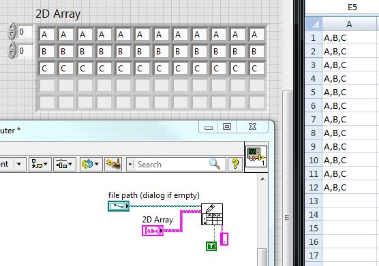Viewport: 379px width, 266px height.
Task: Select the 2D Array string terminal on diagram
Action: click(x=153, y=231)
